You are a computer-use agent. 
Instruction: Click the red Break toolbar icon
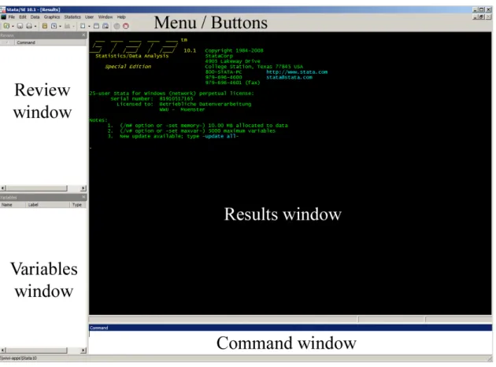(126, 26)
